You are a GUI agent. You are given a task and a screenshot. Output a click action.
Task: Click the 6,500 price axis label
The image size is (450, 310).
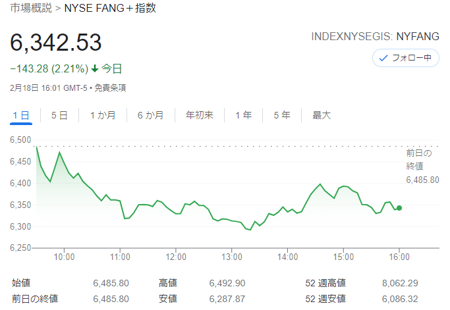(x=20, y=140)
